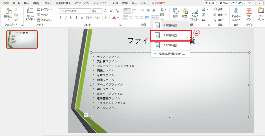Open the ファイル tab
The width and height of the screenshot is (265, 136).
5,3
